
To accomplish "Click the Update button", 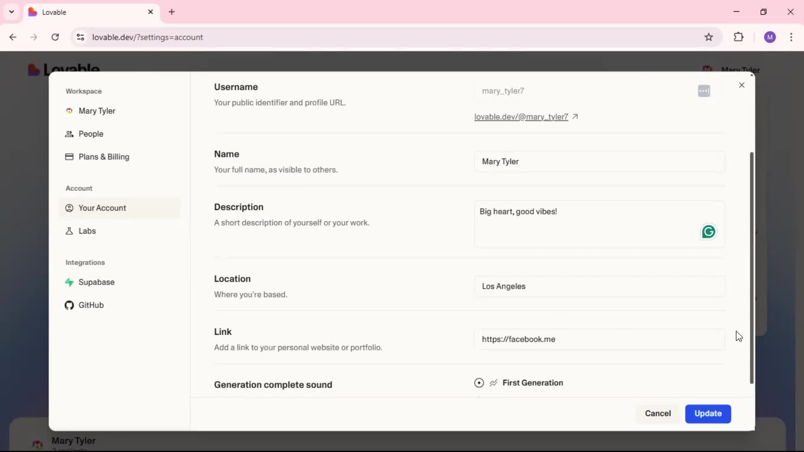I will click(708, 413).
